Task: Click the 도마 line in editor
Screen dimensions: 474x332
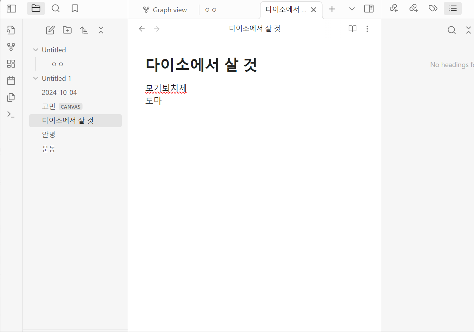Action: tap(153, 100)
